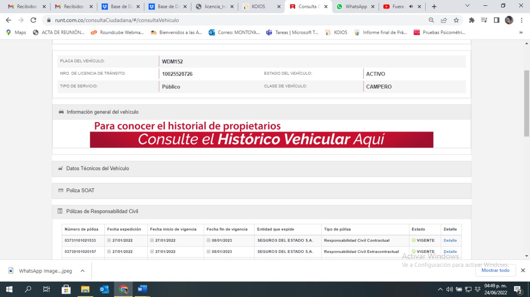Click the Chrome reload page icon
The image size is (530, 297).
click(x=34, y=20)
